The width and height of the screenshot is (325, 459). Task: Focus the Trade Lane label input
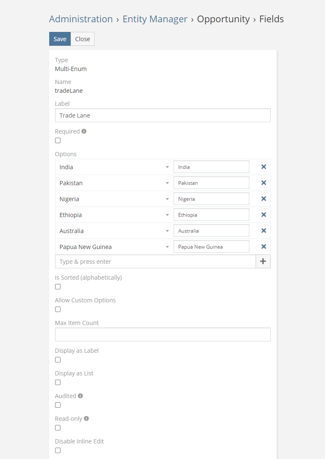pos(163,115)
